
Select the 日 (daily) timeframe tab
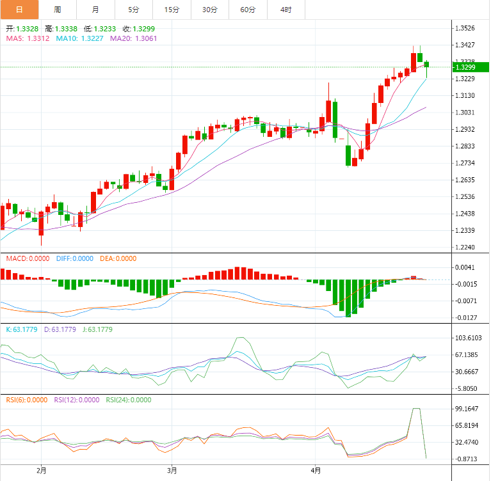pos(19,10)
